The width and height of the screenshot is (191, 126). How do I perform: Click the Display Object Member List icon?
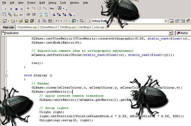point(4,15)
